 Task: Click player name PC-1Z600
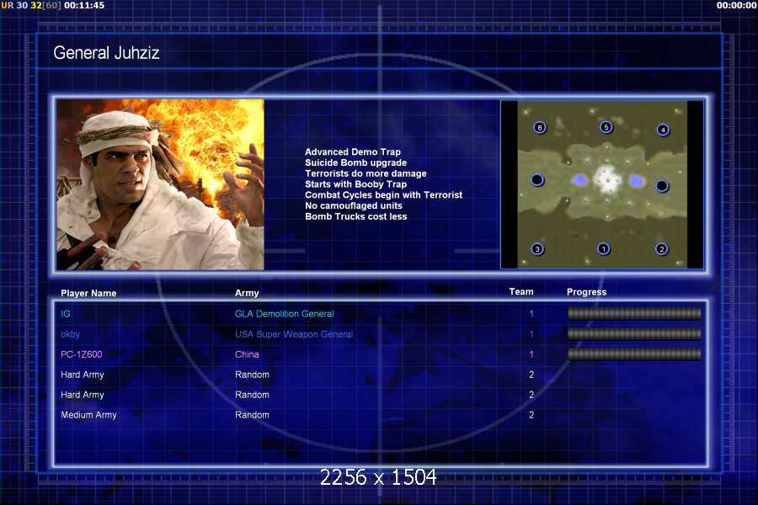[x=81, y=354]
